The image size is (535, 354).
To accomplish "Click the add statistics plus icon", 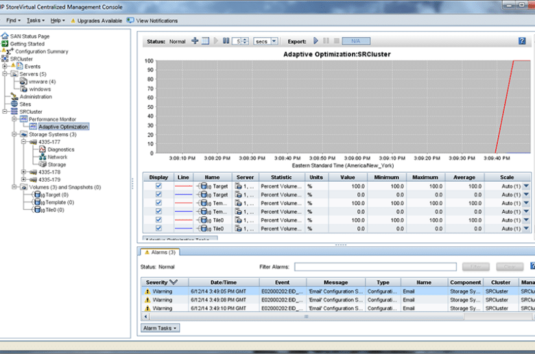I will [195, 41].
